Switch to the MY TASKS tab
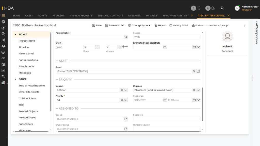 pyautogui.click(x=152, y=15)
